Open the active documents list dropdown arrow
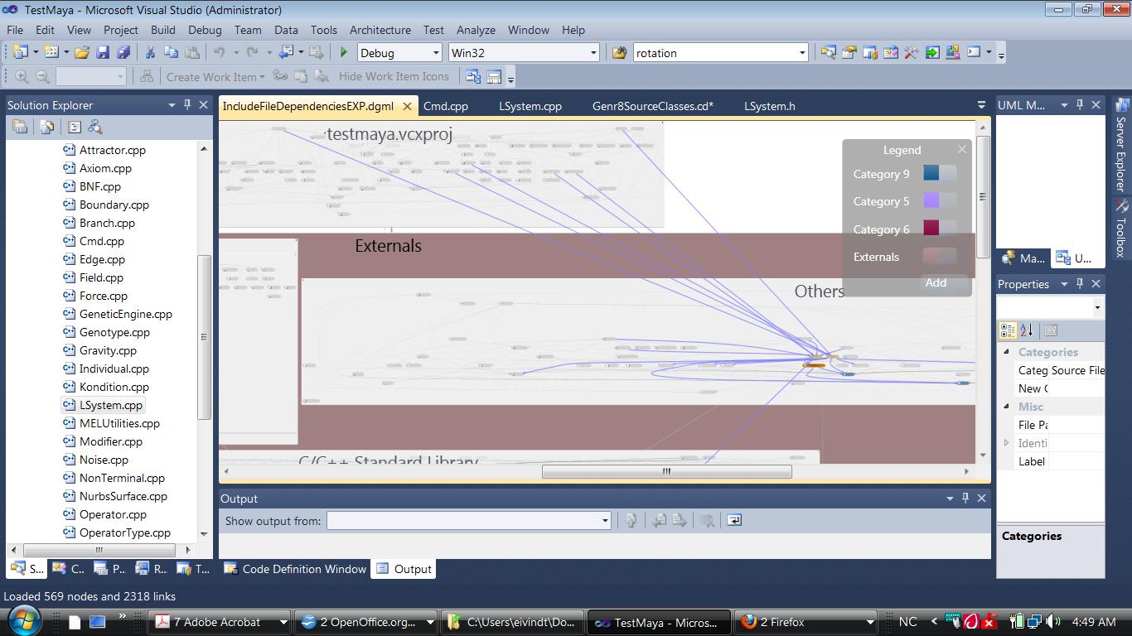 981,105
